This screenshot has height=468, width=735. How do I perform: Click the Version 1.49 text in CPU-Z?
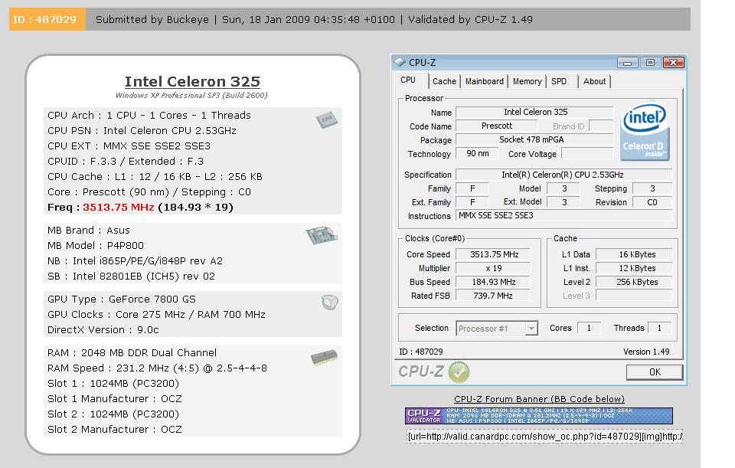[646, 352]
